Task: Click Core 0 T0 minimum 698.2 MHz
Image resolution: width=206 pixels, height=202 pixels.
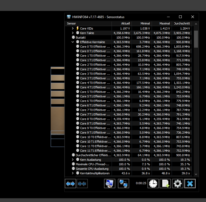Action: 143,47
